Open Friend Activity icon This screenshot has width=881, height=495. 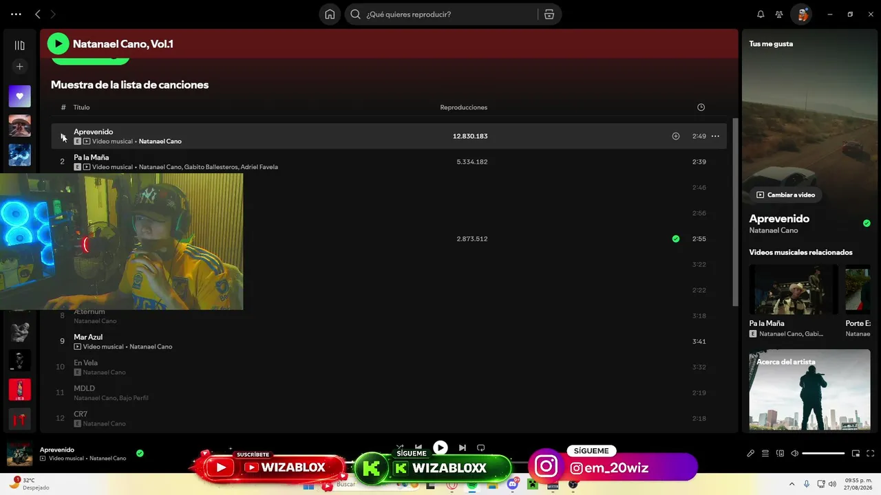[779, 14]
